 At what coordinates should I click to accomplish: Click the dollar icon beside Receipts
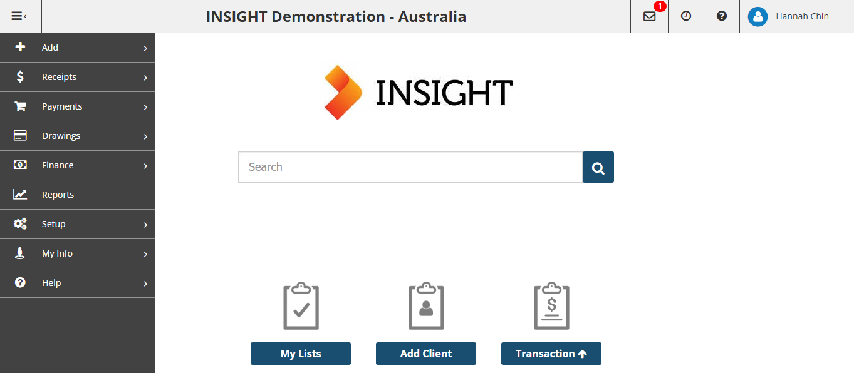20,76
